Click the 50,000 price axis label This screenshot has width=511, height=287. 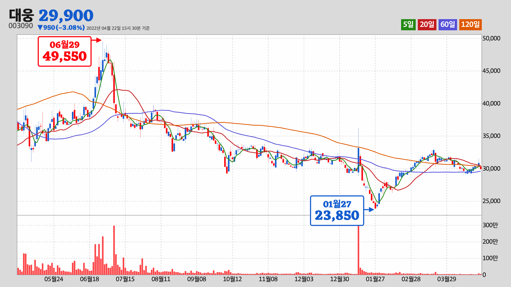point(491,39)
